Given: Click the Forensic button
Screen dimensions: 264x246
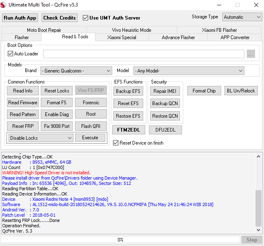Looking at the screenshot, I should (x=91, y=103).
